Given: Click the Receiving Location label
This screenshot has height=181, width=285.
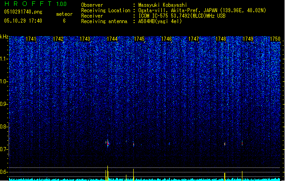Looking at the screenshot, I should (106, 10).
